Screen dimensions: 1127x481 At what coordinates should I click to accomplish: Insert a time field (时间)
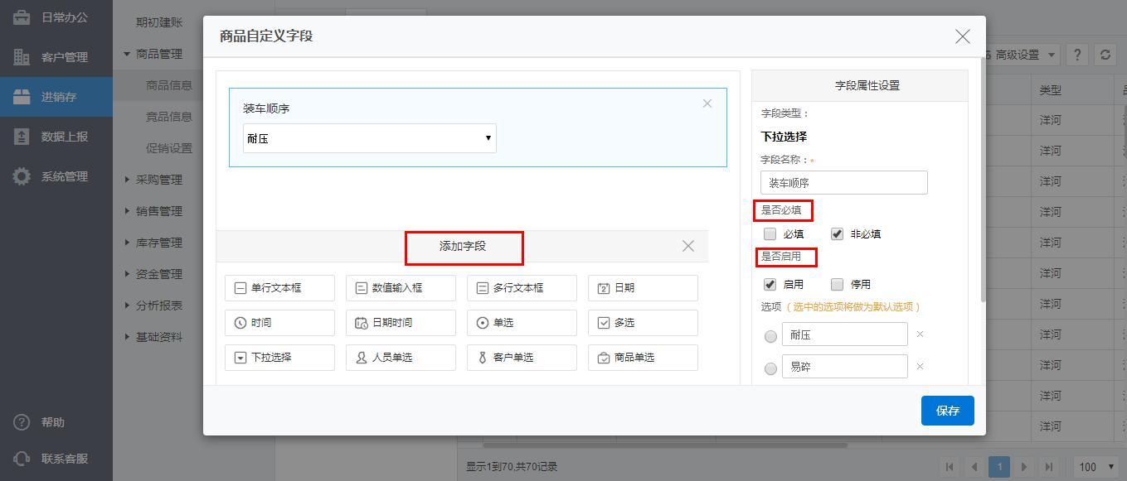(x=279, y=323)
